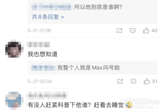163x112 pixels.
Task: Tap the replier name before 所以他到底是谁啊
Action: (51, 7)
